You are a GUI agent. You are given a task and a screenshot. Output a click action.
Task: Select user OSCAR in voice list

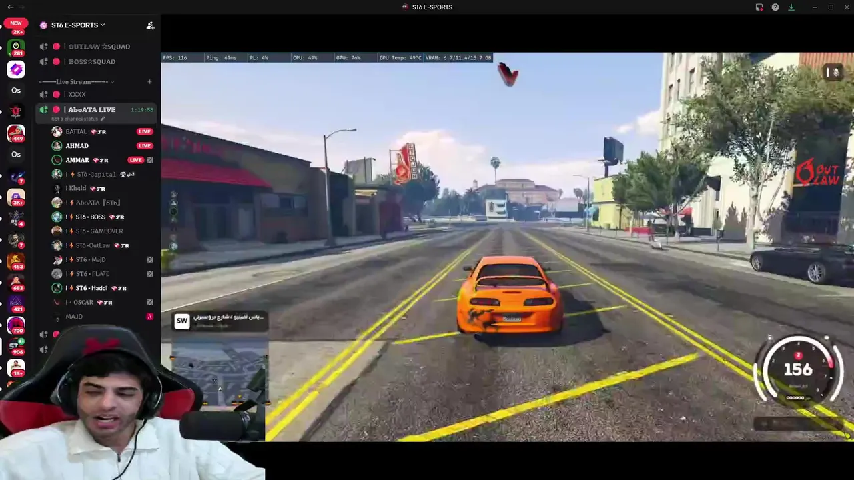point(103,302)
